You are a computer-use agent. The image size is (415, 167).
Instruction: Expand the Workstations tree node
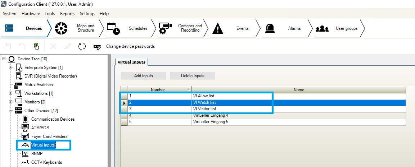pos(11,93)
